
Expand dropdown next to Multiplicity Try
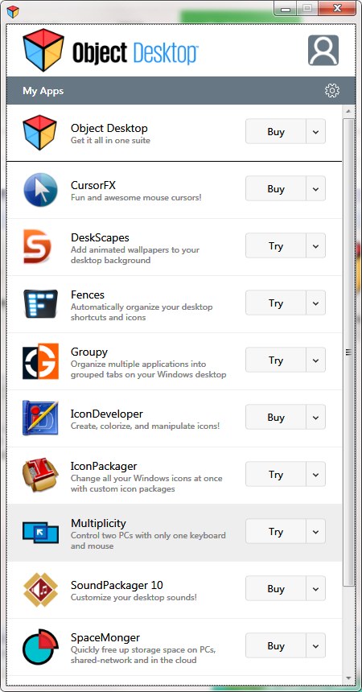pyautogui.click(x=315, y=531)
